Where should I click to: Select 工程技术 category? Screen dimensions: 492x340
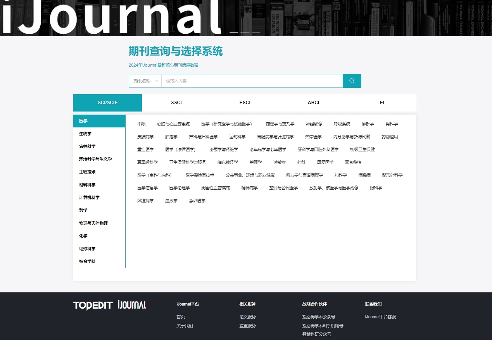[99, 172]
